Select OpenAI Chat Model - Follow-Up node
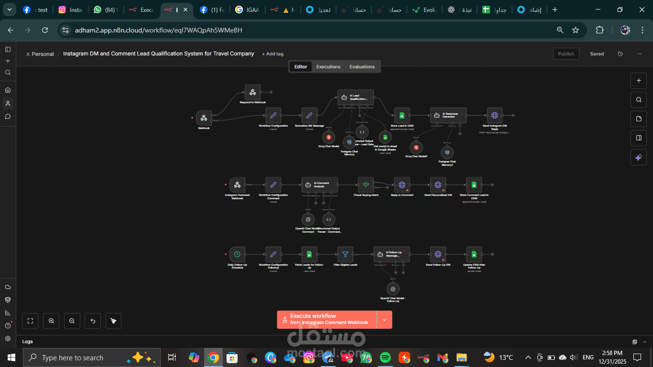Screen dimensions: 653x367 393,289
